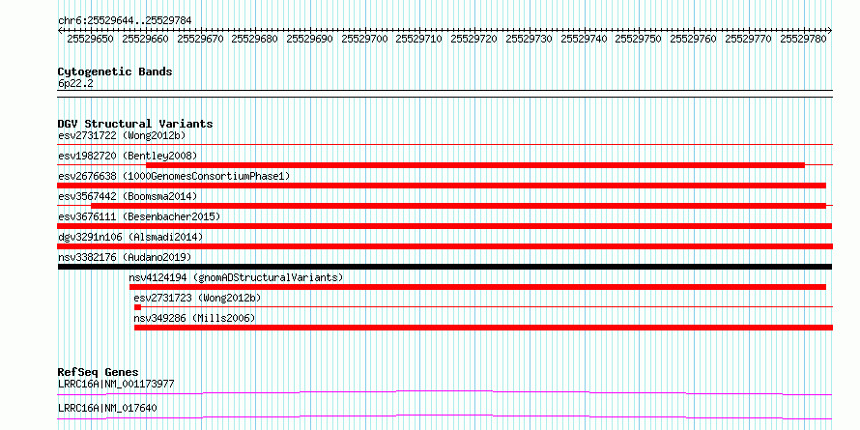Click the small esv2731723 red block
Image resolution: width=860 pixels, height=430 pixels.
pyautogui.click(x=137, y=307)
